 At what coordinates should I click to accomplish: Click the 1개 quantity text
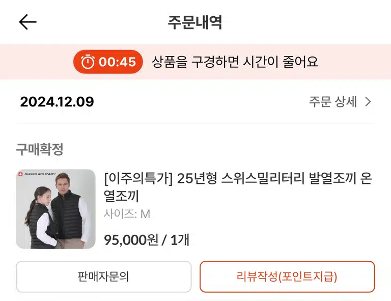click(x=180, y=240)
